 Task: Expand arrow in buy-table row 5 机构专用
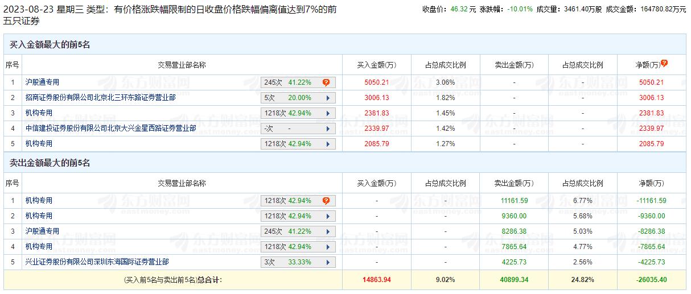(328, 144)
